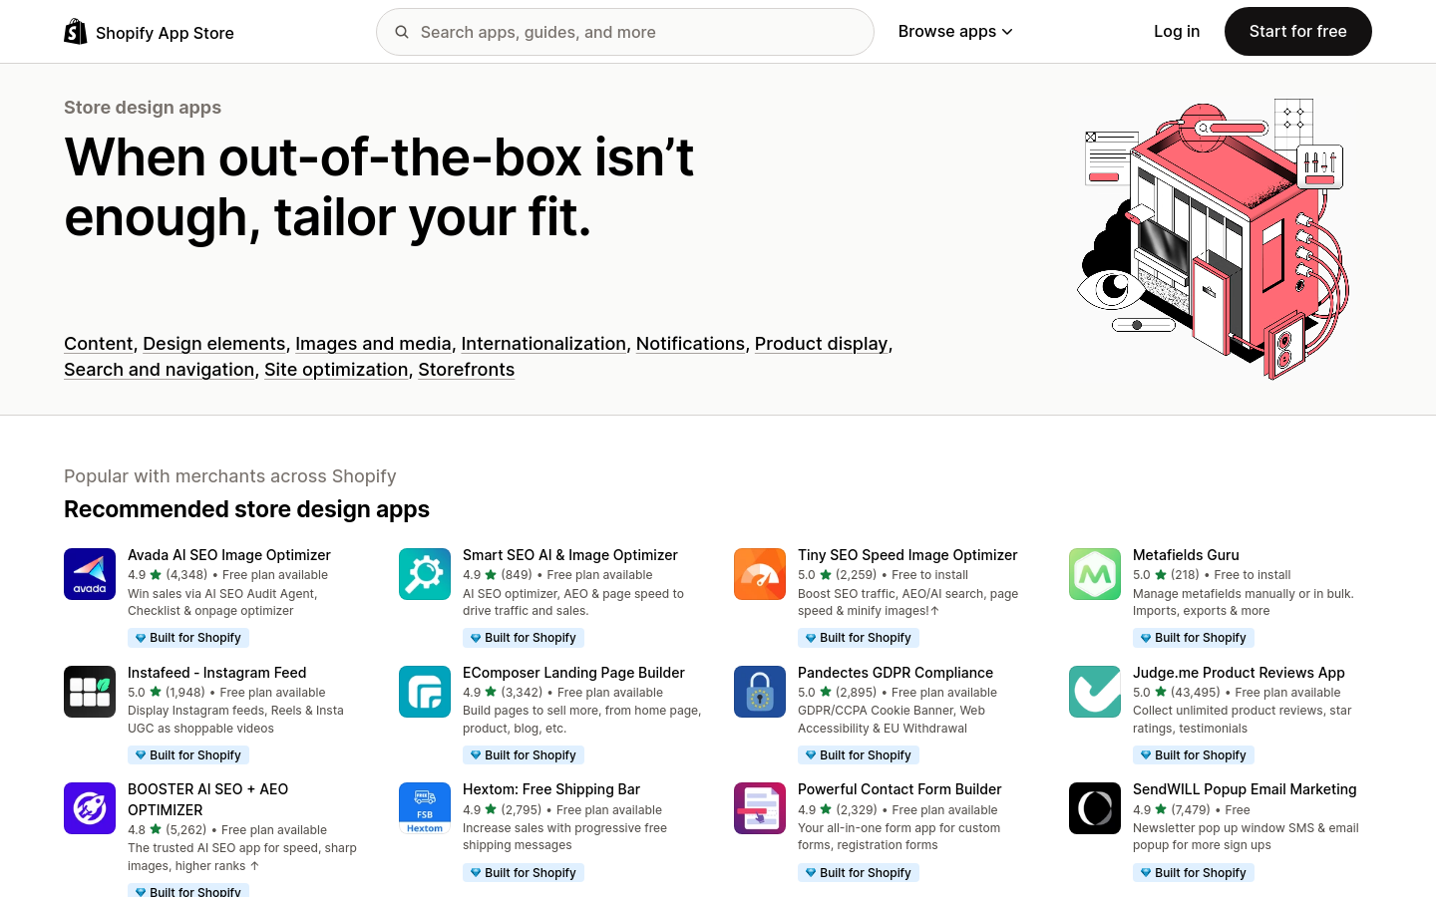Click the Start for free button
Image resolution: width=1436 pixels, height=897 pixels.
point(1298,32)
